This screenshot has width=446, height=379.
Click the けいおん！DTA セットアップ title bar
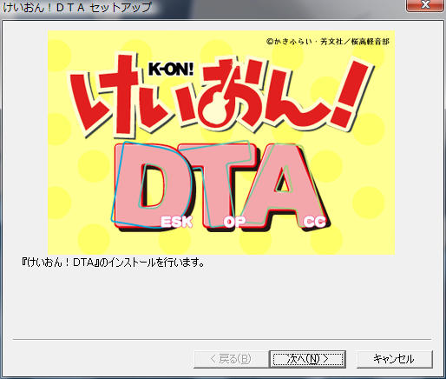coord(77,7)
